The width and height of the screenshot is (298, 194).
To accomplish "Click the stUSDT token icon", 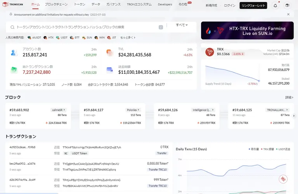I will coord(29,37).
